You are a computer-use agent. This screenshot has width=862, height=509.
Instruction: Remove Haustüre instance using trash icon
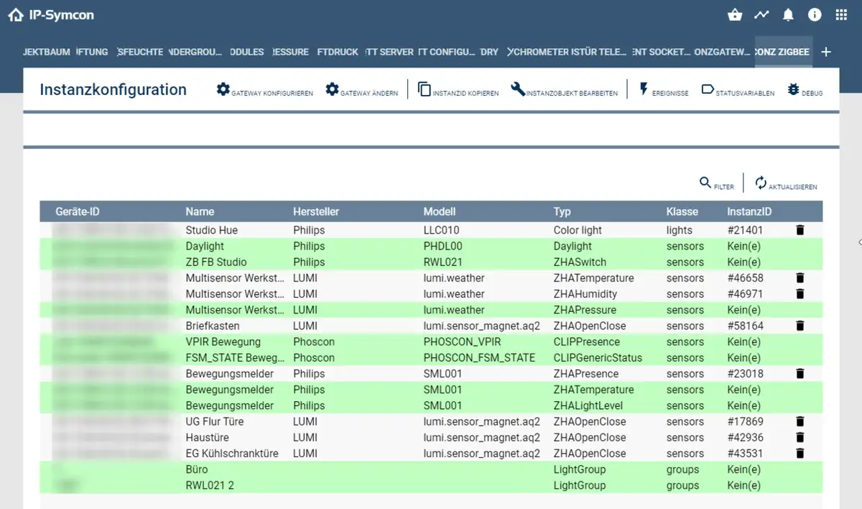800,438
